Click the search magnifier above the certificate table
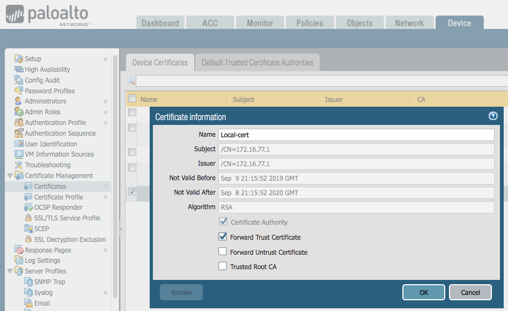Image resolution: width=508 pixels, height=311 pixels. point(129,81)
